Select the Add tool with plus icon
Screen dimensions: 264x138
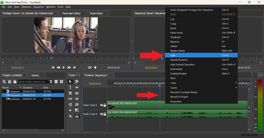(70, 116)
